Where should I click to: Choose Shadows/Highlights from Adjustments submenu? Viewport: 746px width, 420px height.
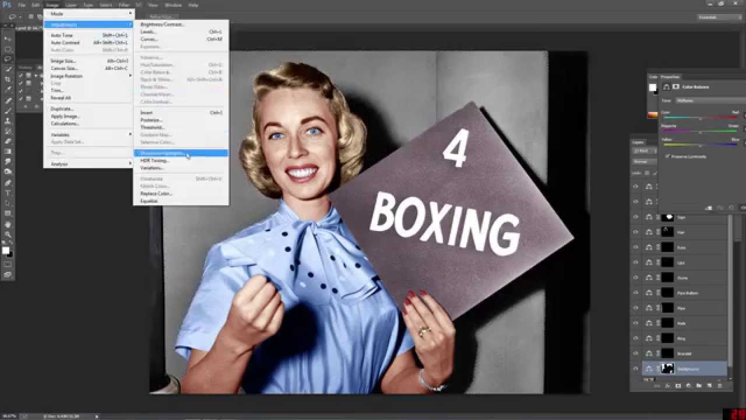point(181,153)
